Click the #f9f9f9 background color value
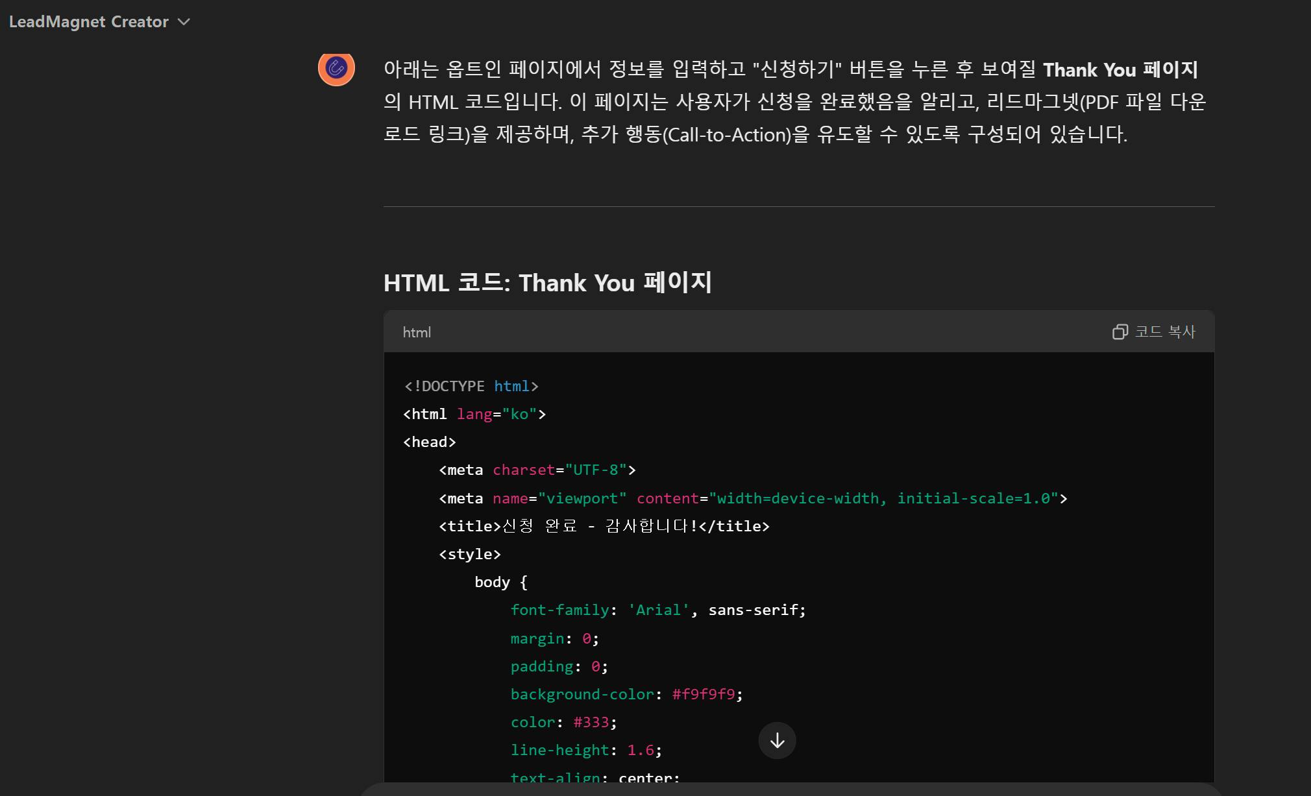1311x796 pixels. point(704,694)
